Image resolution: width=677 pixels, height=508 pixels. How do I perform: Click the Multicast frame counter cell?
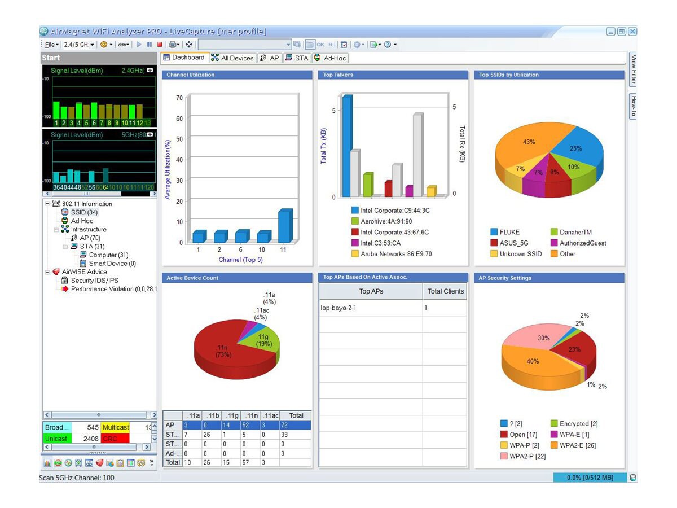click(116, 427)
